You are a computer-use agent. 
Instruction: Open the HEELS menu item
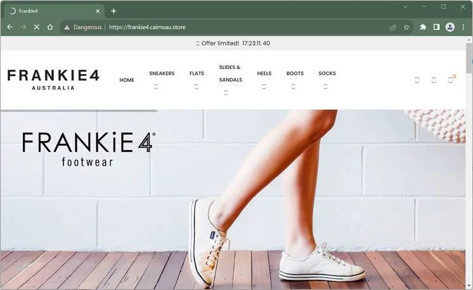(x=264, y=73)
